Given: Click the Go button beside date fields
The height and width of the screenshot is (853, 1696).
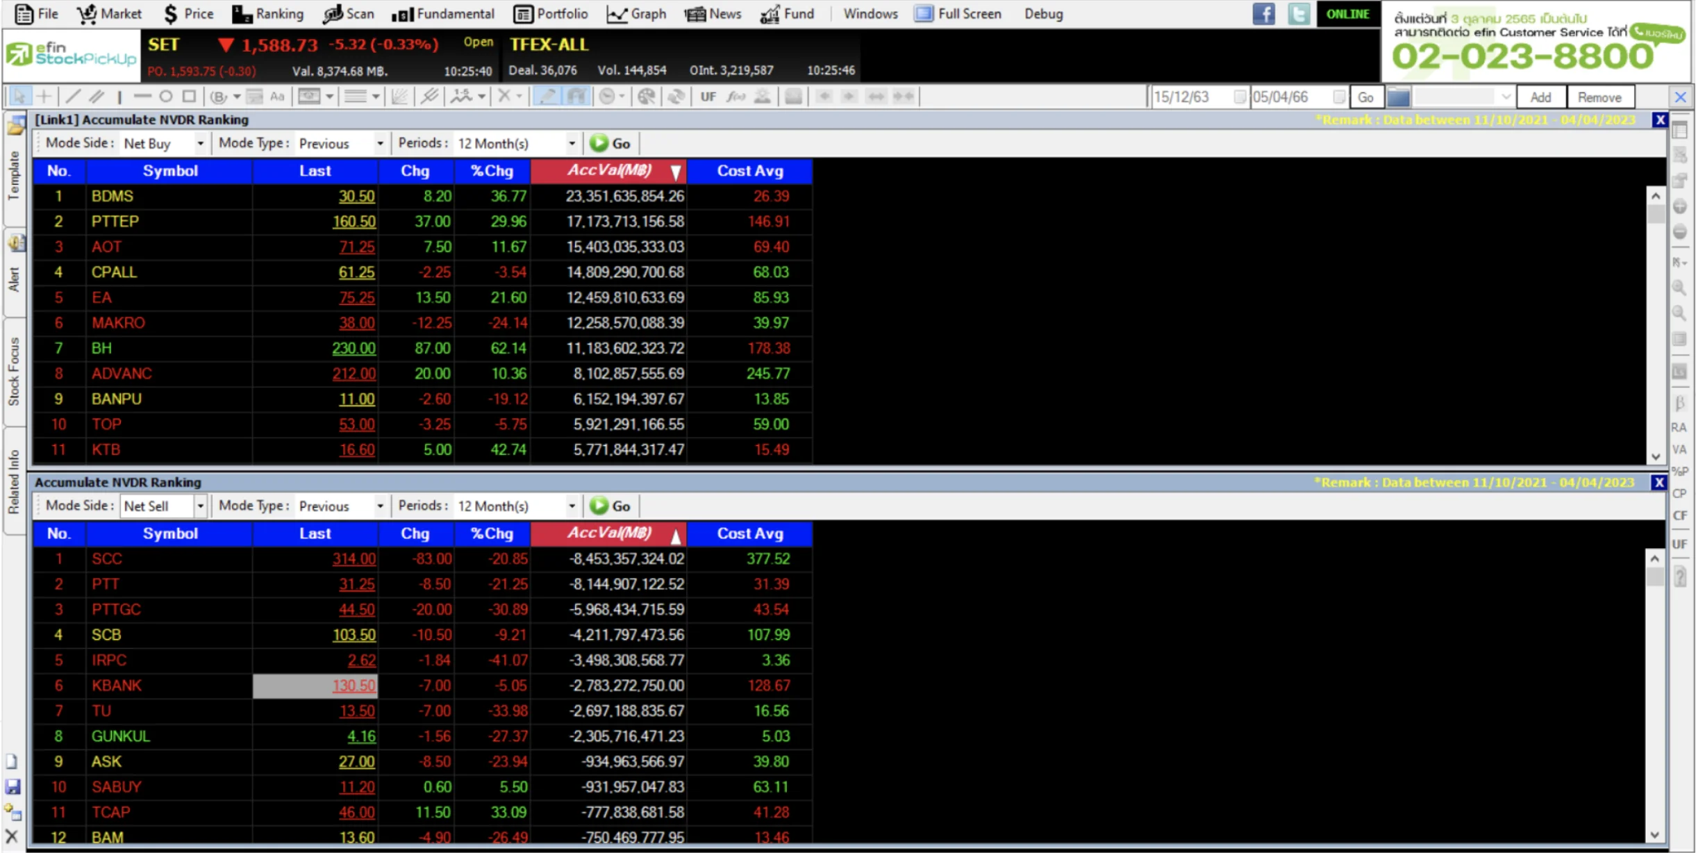Looking at the screenshot, I should 1365,97.
